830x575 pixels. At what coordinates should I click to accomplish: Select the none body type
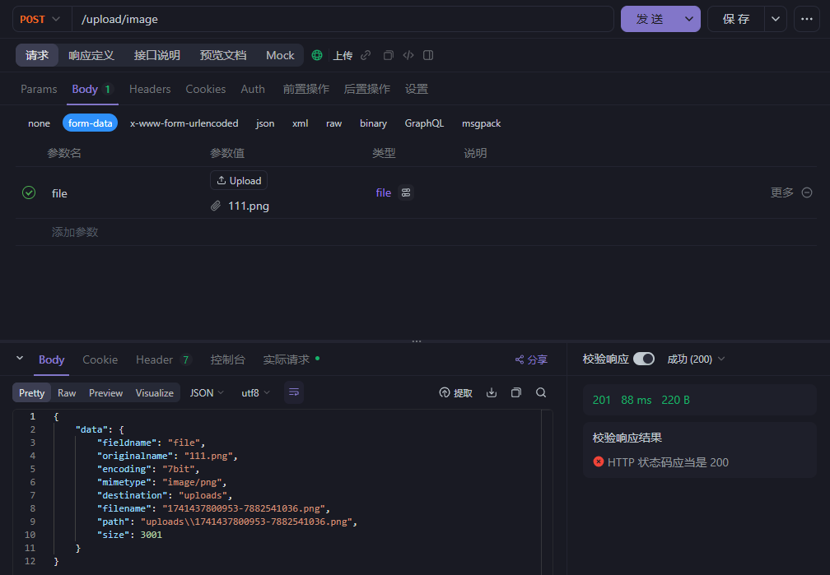40,123
